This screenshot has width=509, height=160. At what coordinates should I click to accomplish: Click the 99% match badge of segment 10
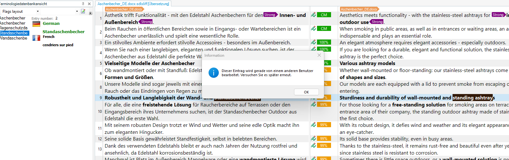coord(324,104)
